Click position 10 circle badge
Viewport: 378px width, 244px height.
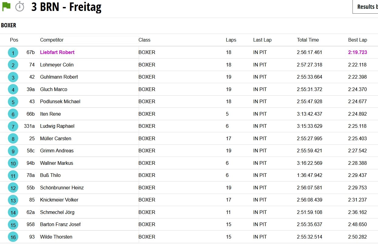13,163
